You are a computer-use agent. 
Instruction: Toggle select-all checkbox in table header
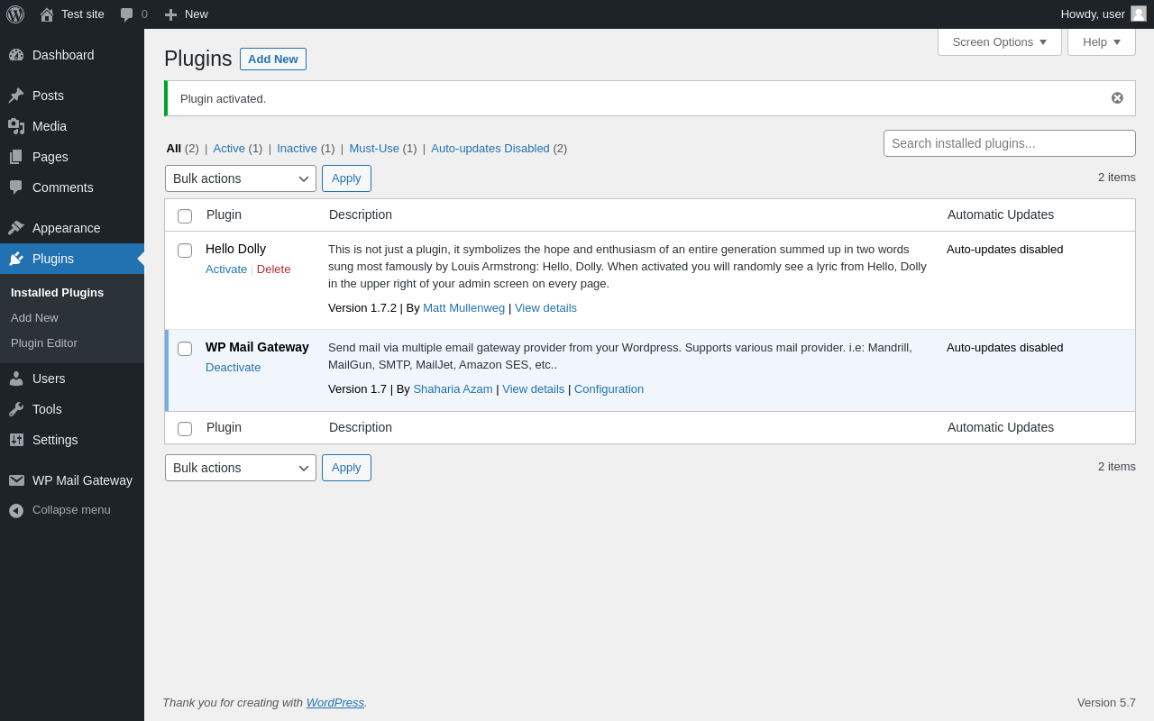pyautogui.click(x=185, y=216)
